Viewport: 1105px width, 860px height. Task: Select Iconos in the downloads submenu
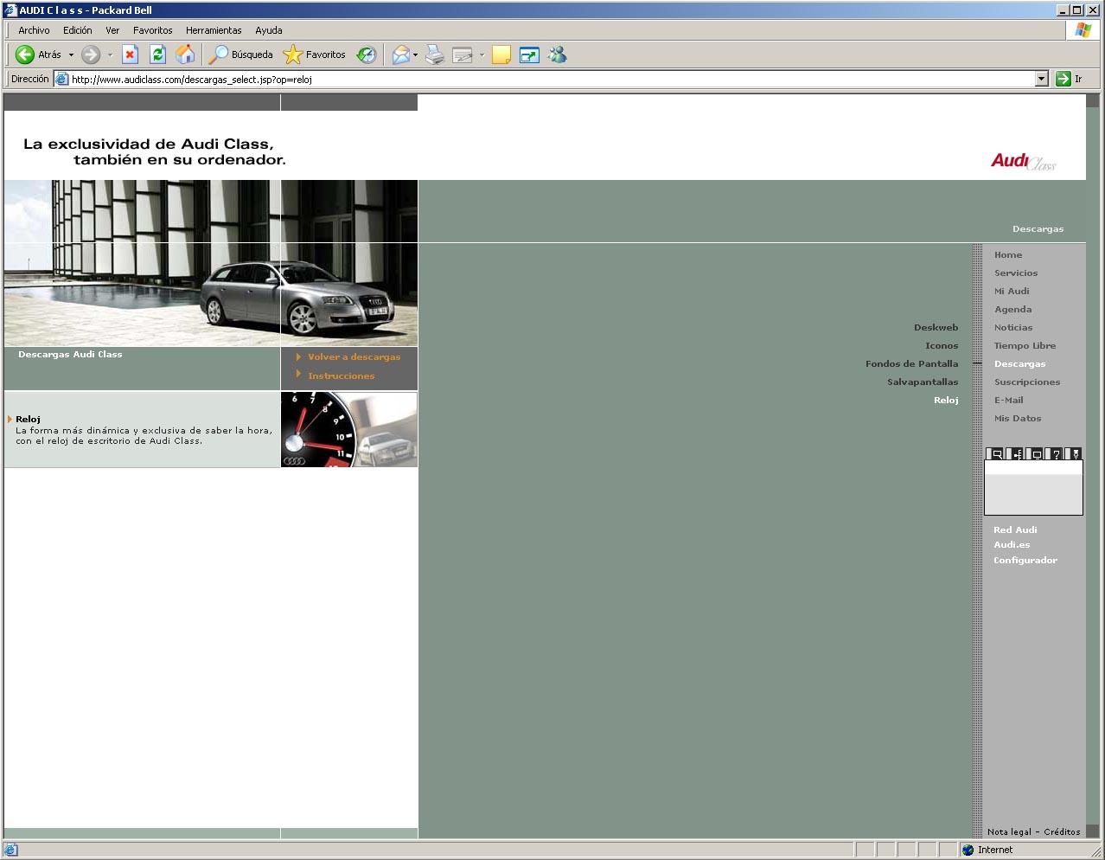click(x=942, y=345)
